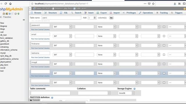Open the grey navigation panel settings icon
Image resolution: width=186 pixels, height=104 pixels.
pyautogui.click(x=15, y=14)
